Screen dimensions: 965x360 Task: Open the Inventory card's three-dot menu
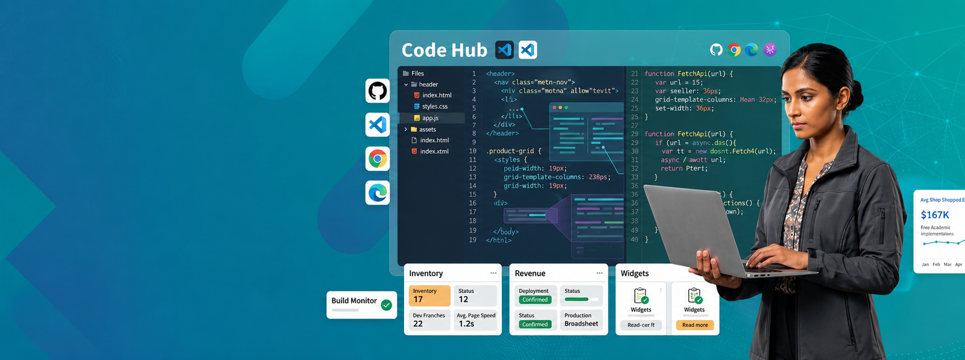[493, 273]
